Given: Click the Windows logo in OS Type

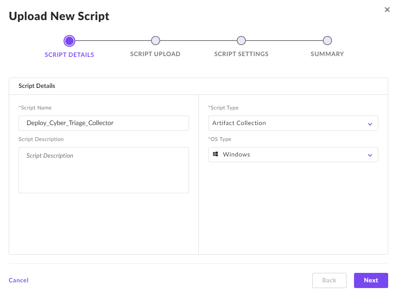Looking at the screenshot, I should pyautogui.click(x=216, y=155).
